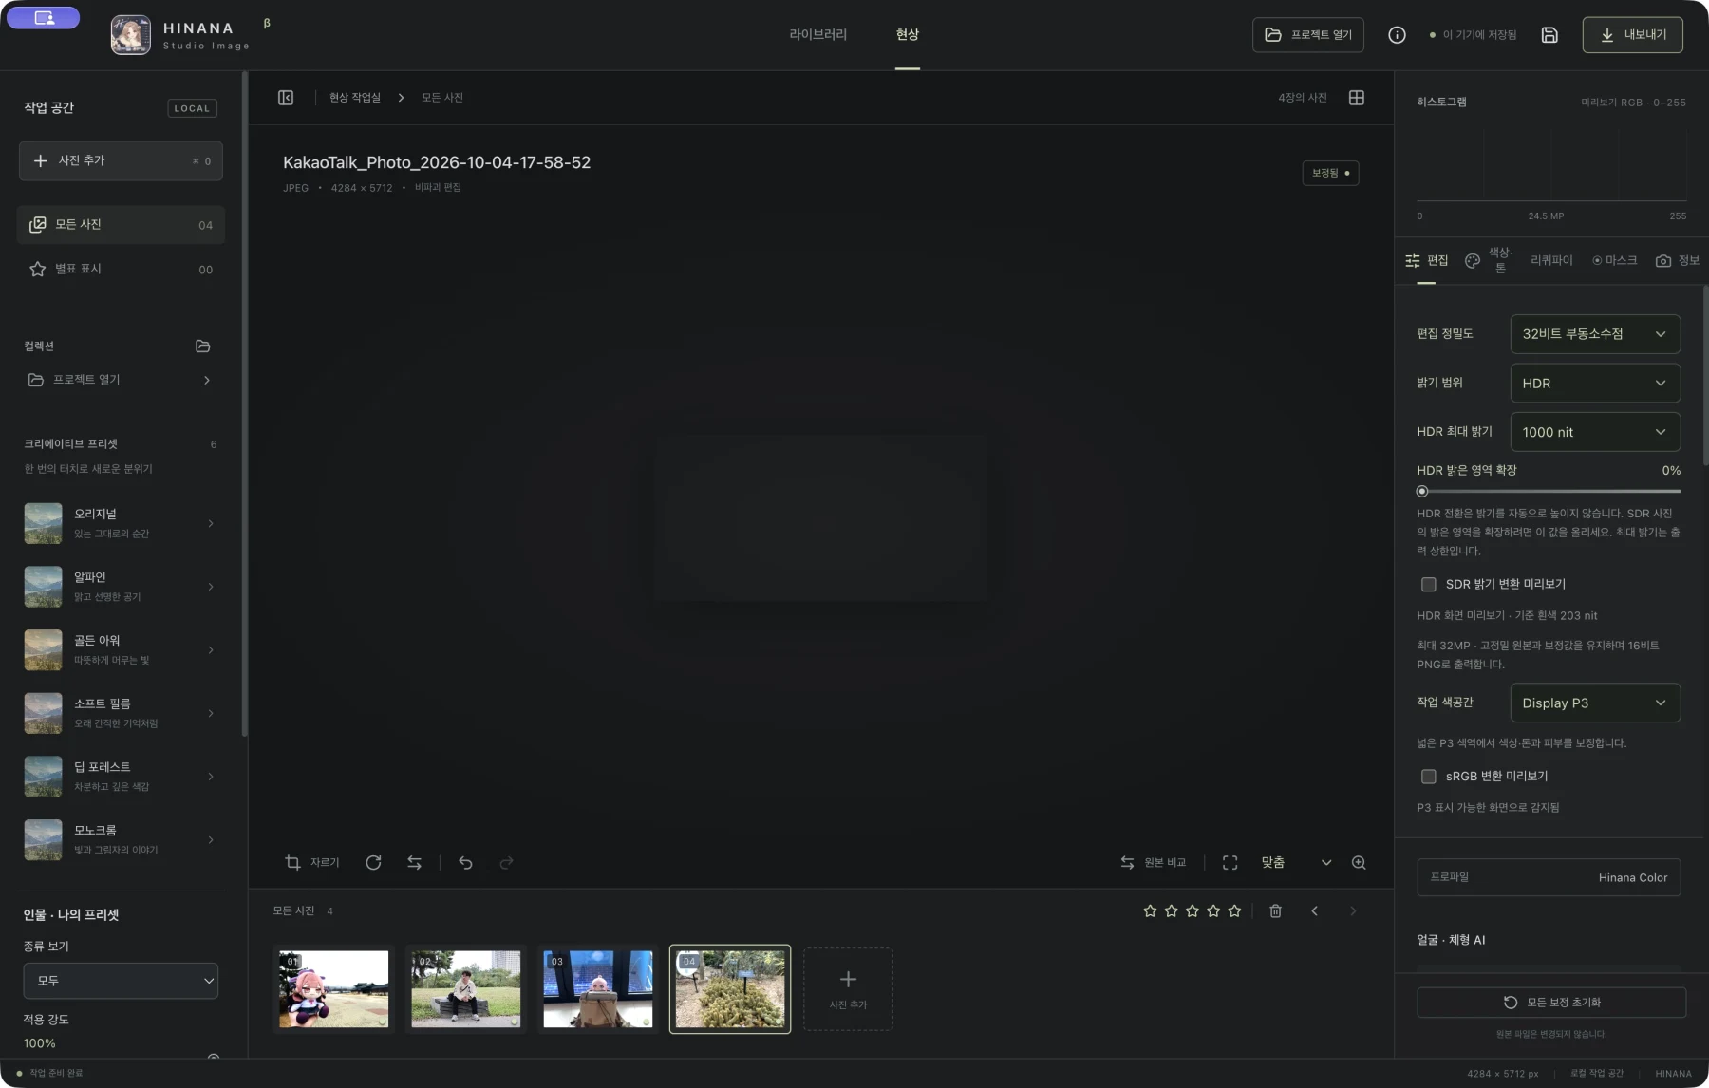Open the 1000 nit max brightness dropdown

tap(1595, 432)
